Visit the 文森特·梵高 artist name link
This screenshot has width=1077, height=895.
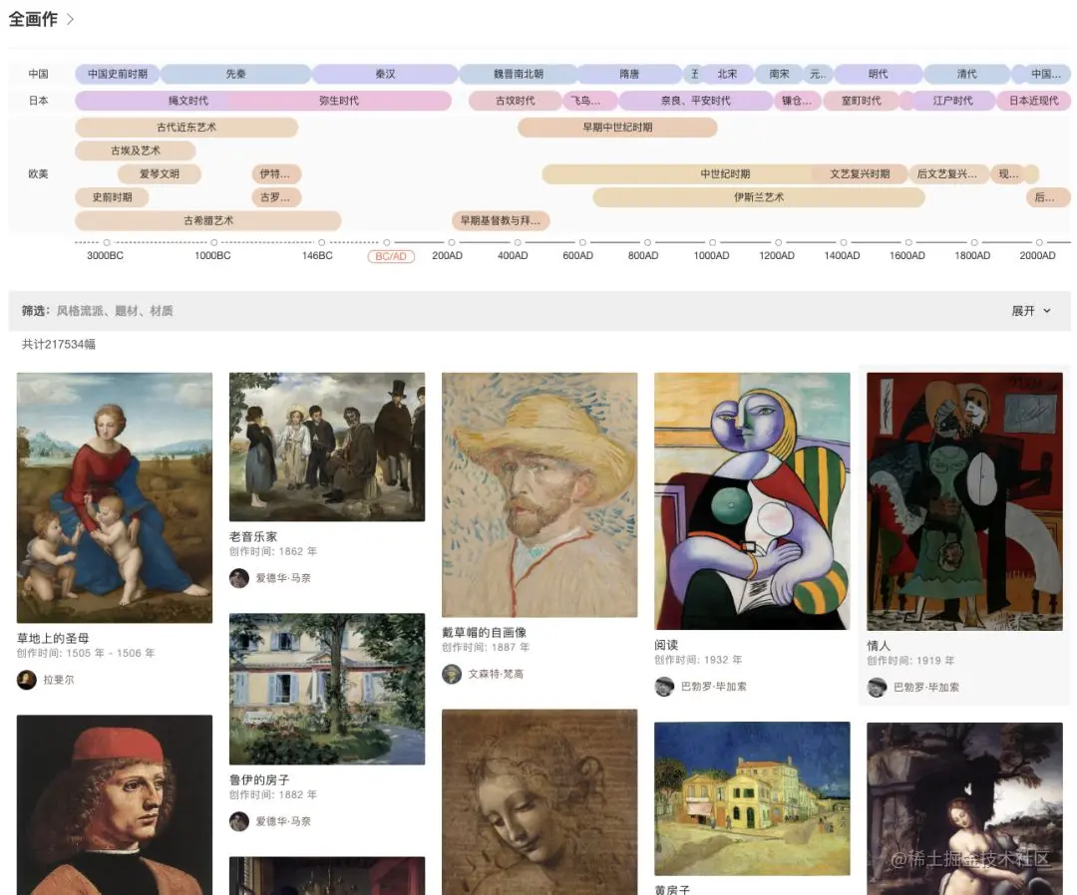point(496,674)
